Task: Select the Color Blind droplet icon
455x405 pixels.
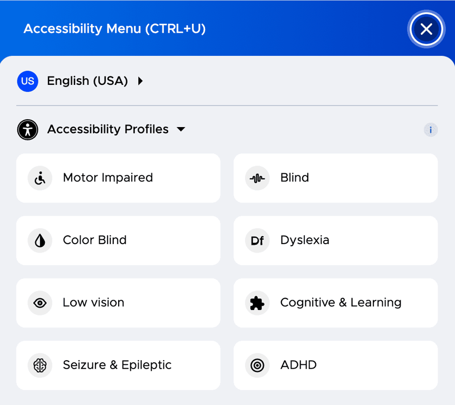Action: [40, 240]
